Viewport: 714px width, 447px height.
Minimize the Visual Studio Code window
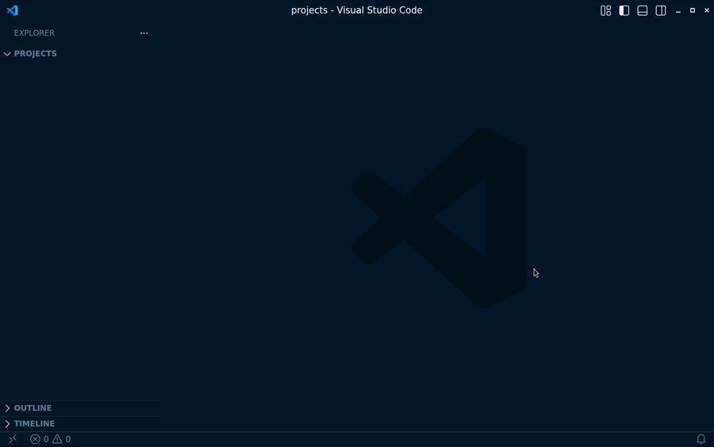[x=678, y=10]
